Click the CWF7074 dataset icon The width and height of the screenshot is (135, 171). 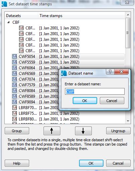point(14,79)
